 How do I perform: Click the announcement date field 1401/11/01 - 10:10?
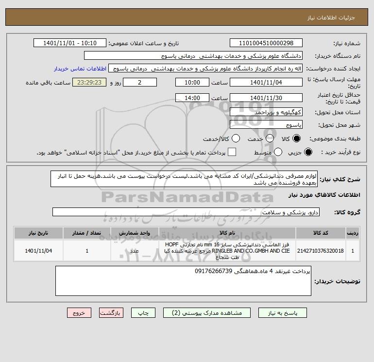[70, 43]
